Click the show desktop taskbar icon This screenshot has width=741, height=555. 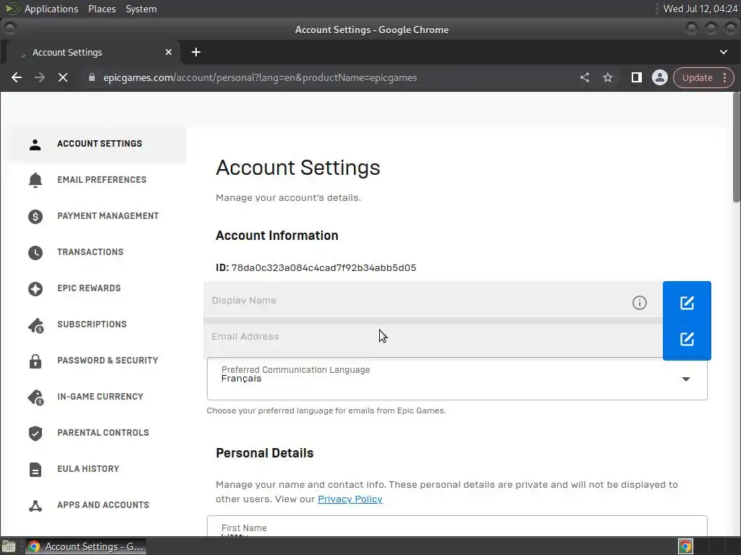point(9,546)
